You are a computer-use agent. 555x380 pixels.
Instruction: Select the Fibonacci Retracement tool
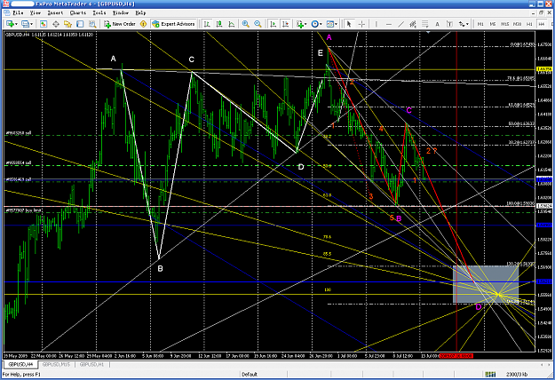coord(425,24)
